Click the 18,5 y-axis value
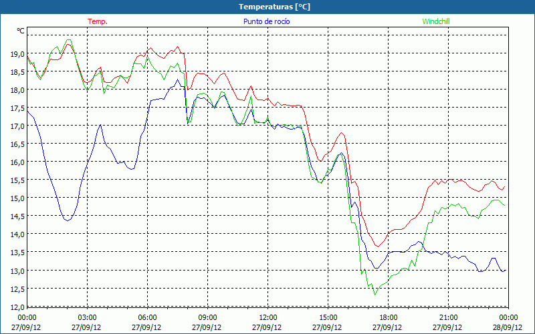535x334 pixels. (x=17, y=71)
